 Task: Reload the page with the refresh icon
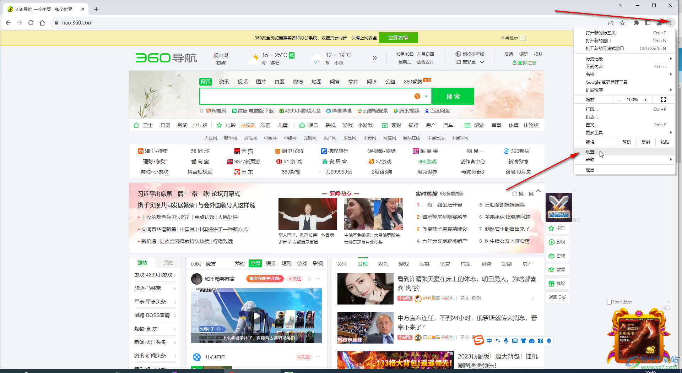[31, 23]
